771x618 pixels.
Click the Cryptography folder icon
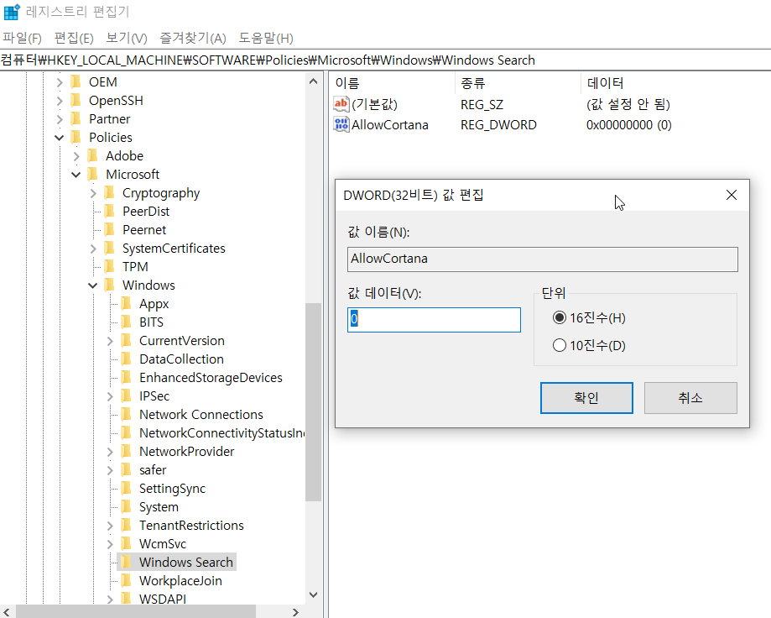pyautogui.click(x=110, y=192)
